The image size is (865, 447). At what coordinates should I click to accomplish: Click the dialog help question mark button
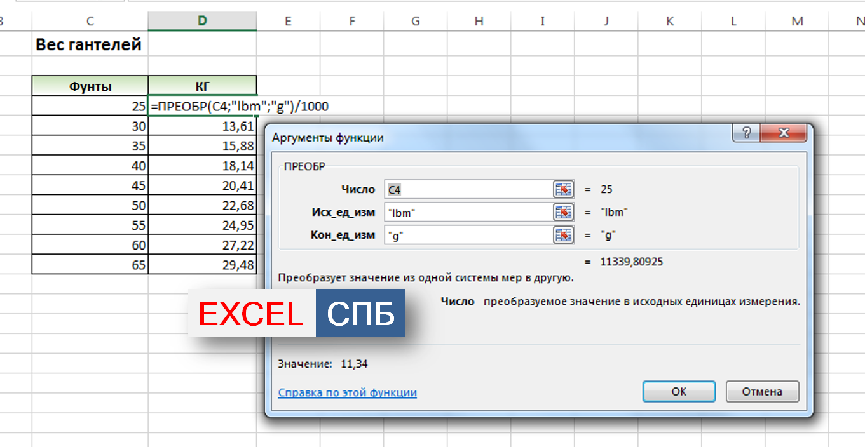click(746, 133)
